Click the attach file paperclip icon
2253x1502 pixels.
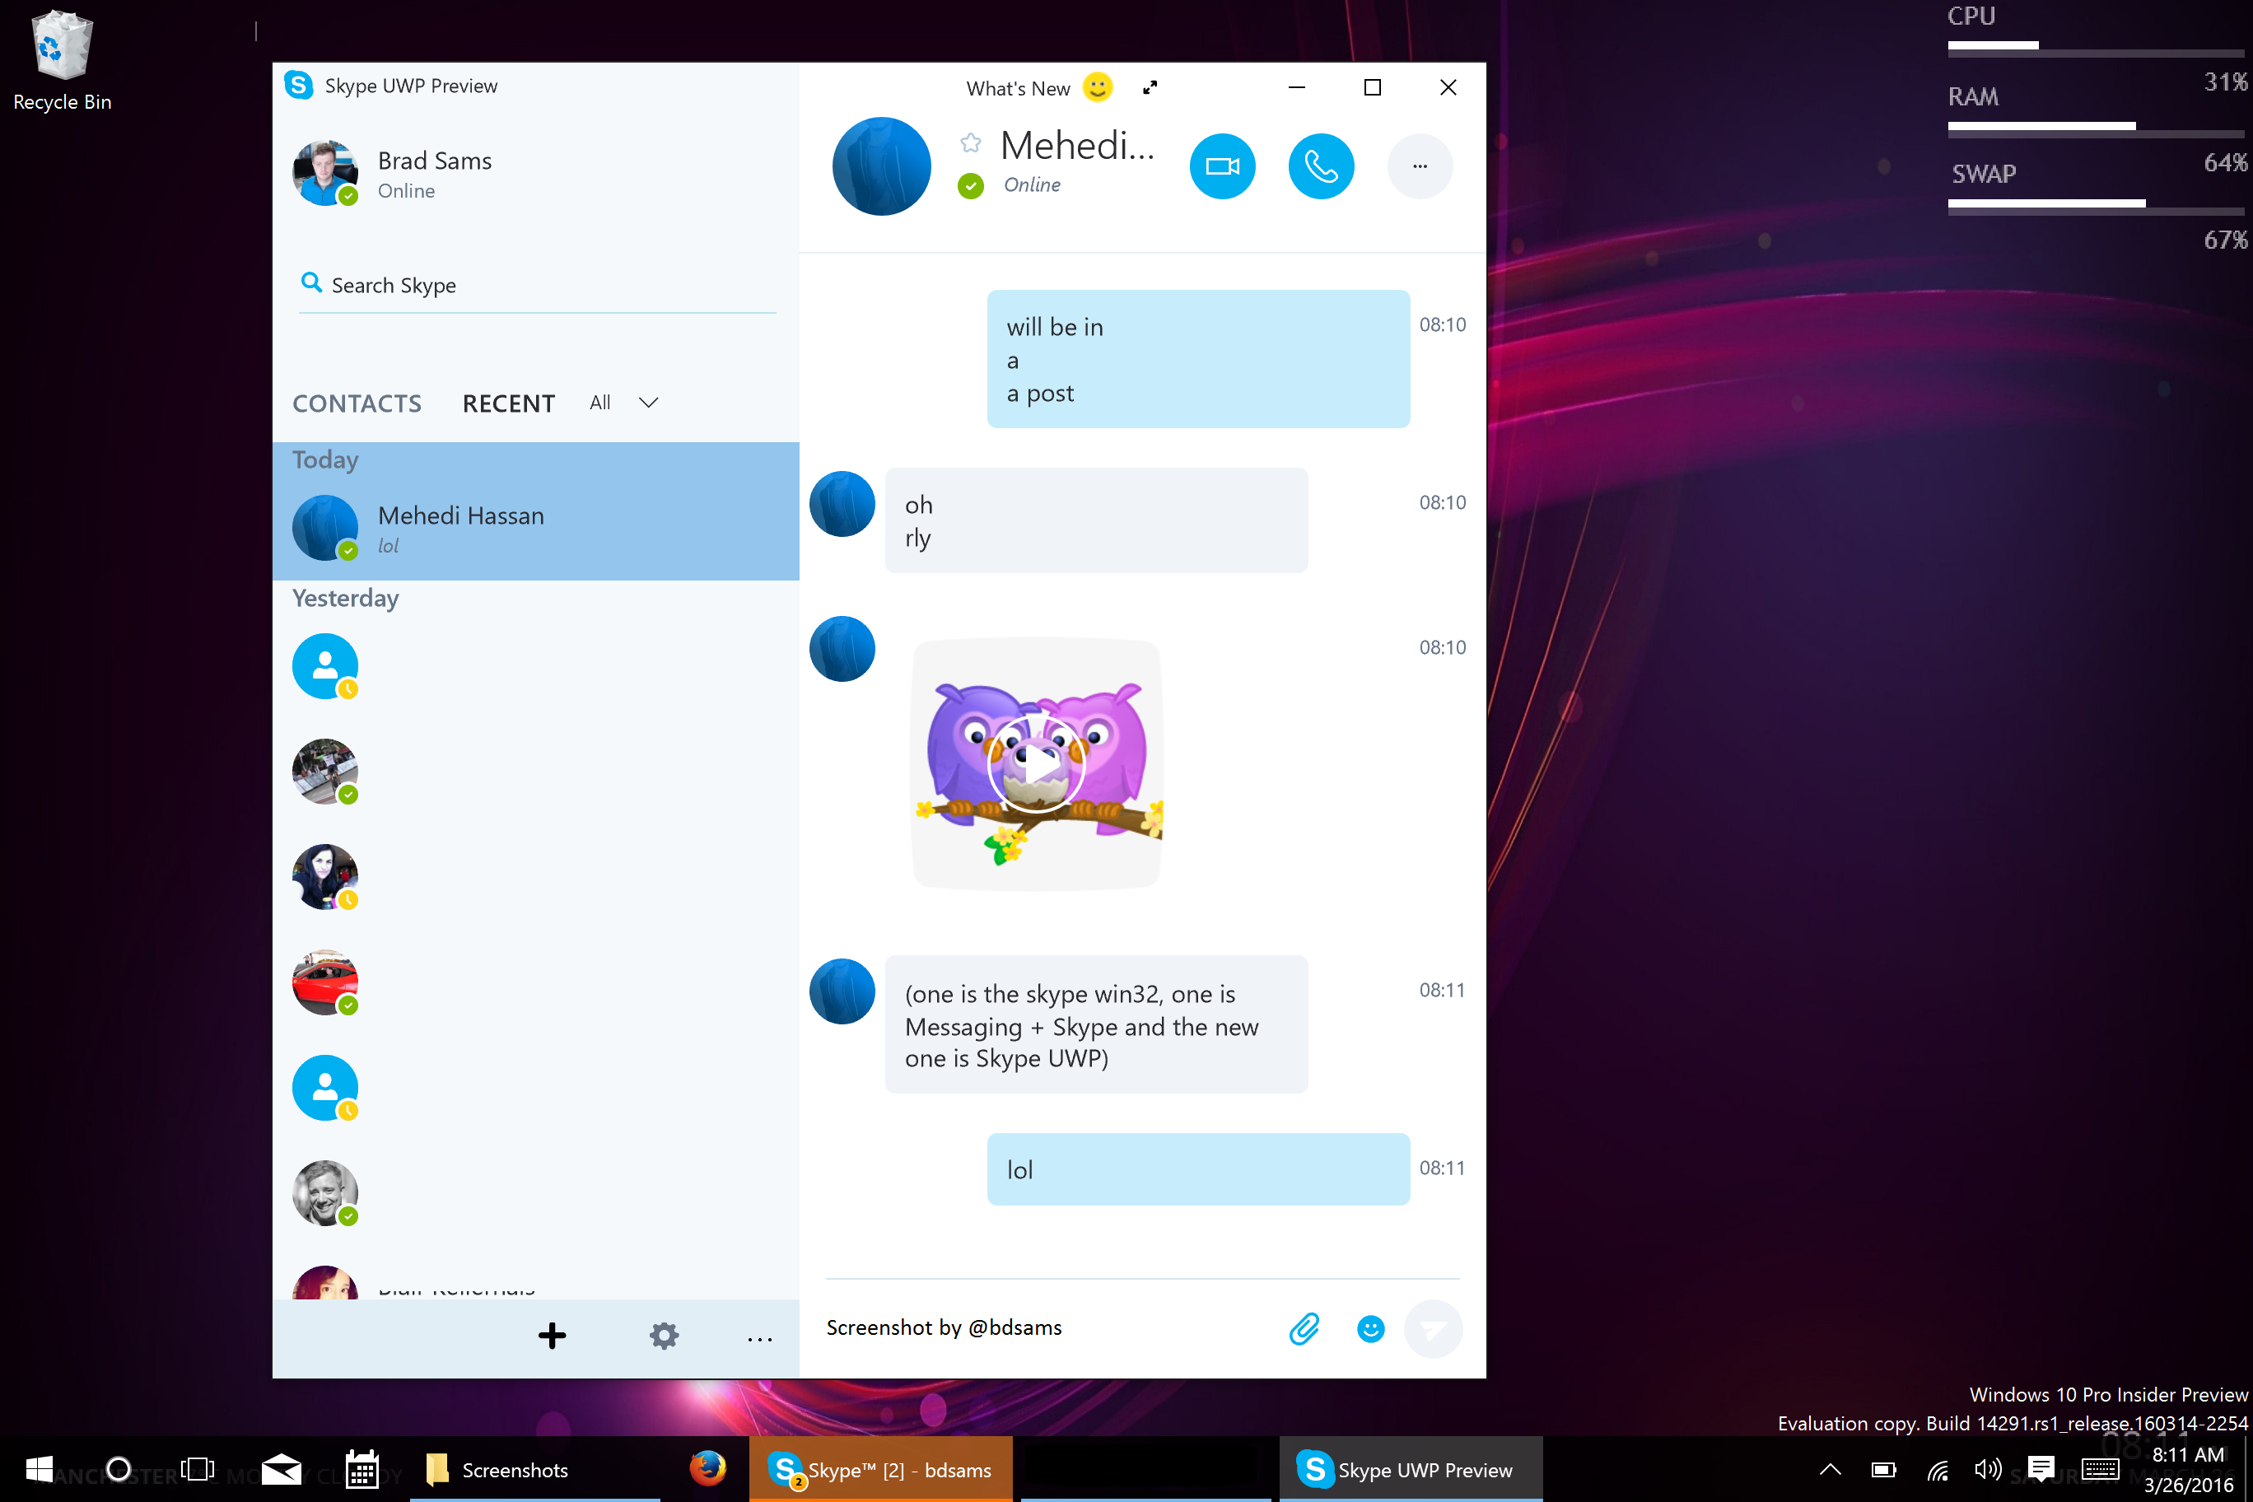pos(1304,1328)
